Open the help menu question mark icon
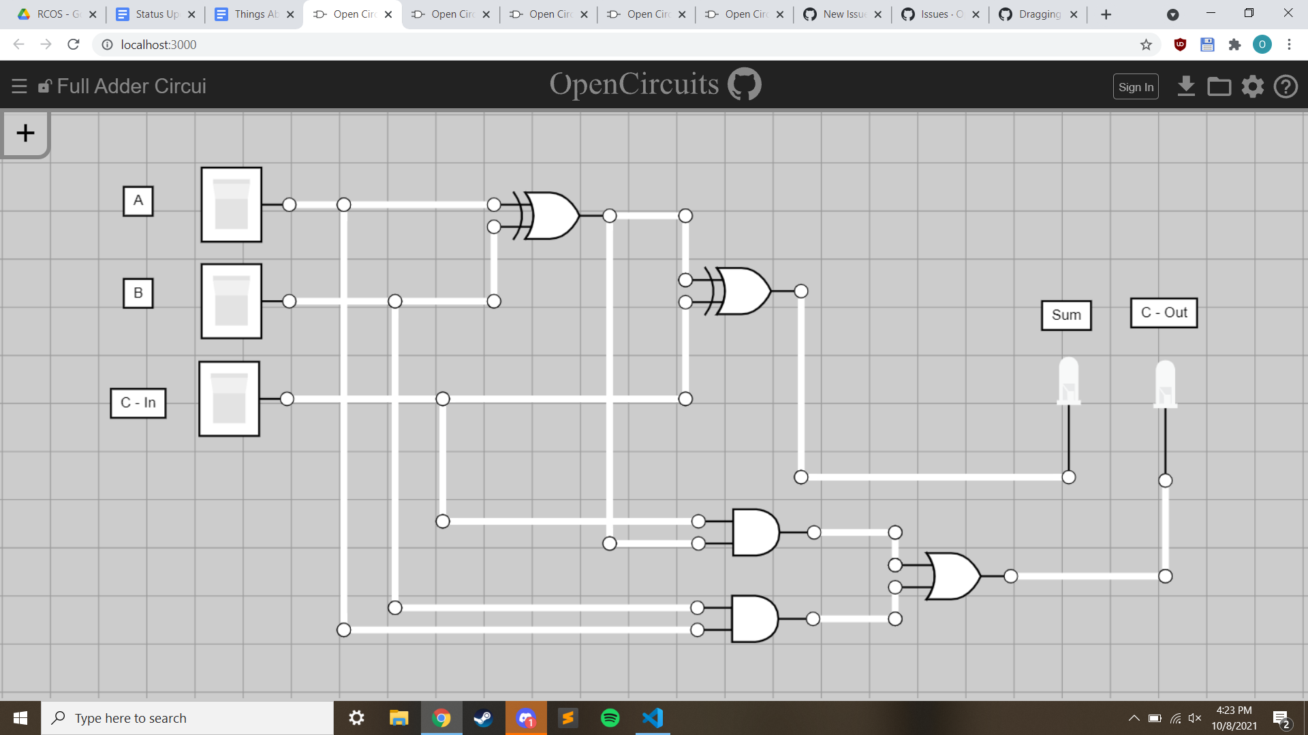 click(1286, 86)
